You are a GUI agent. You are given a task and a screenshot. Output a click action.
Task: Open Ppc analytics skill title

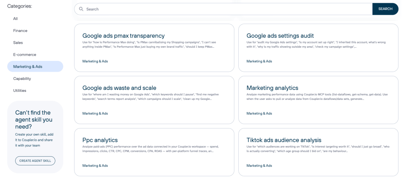(x=100, y=140)
